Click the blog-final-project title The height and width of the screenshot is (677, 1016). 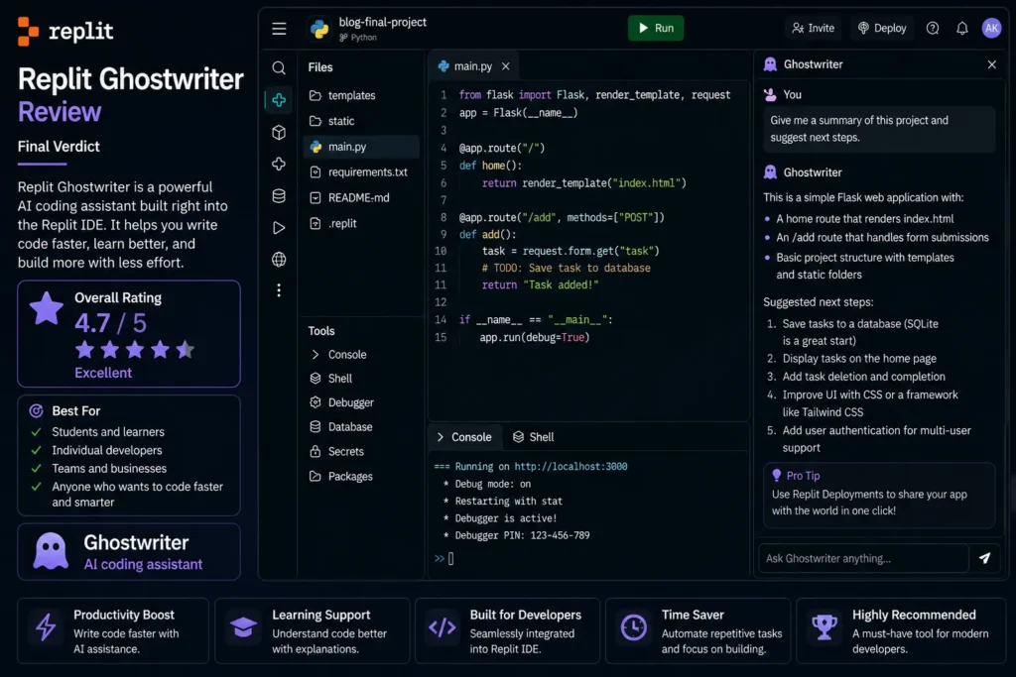(382, 22)
